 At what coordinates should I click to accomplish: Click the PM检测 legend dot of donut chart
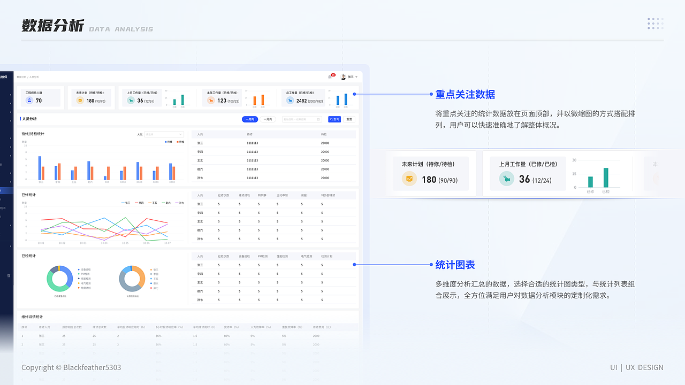(x=79, y=274)
